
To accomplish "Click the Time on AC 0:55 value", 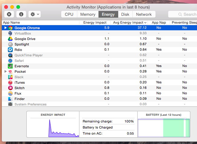I will (x=130, y=133).
